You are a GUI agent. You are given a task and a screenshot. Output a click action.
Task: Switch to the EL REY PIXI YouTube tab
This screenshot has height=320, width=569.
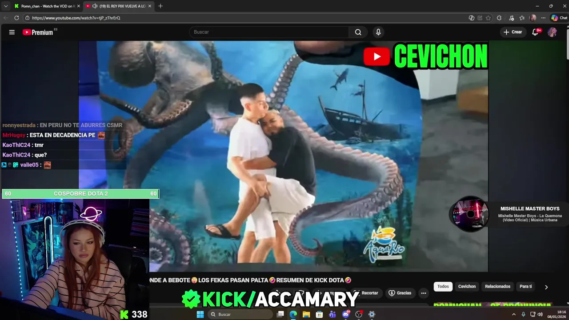coord(119,6)
